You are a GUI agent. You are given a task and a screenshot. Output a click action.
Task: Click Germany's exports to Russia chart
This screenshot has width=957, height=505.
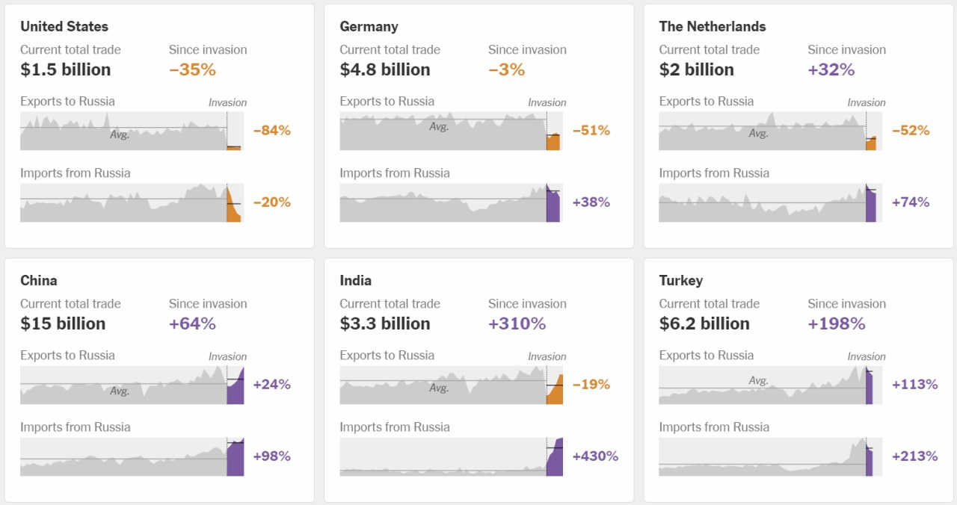pos(450,131)
